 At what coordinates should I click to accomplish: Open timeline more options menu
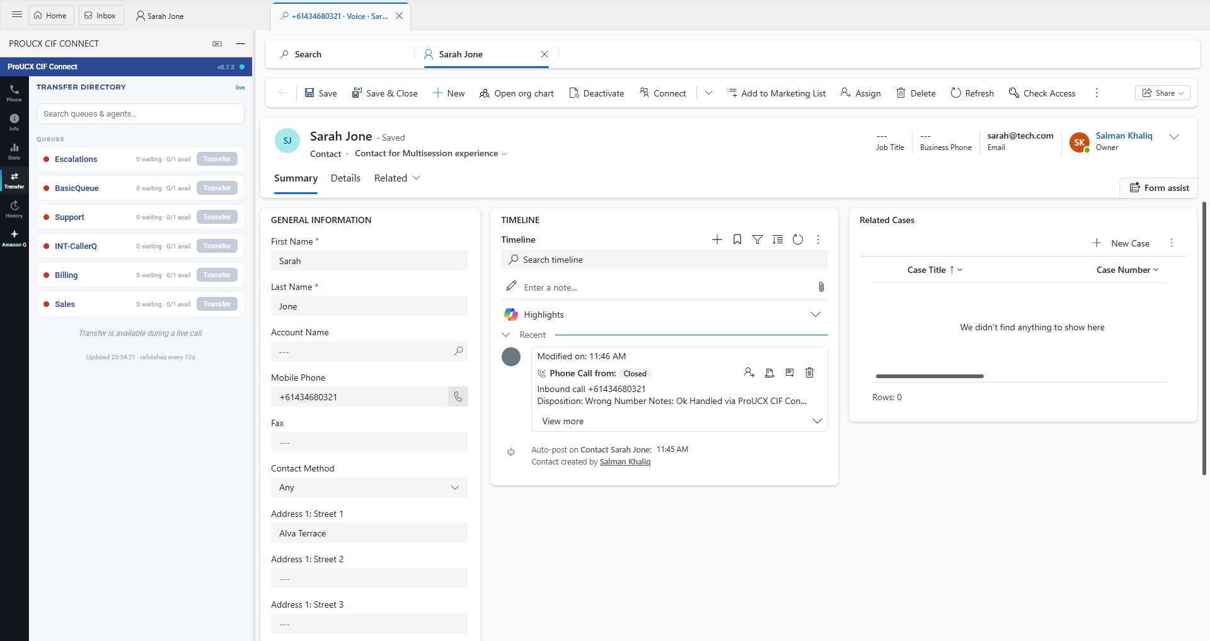click(818, 240)
